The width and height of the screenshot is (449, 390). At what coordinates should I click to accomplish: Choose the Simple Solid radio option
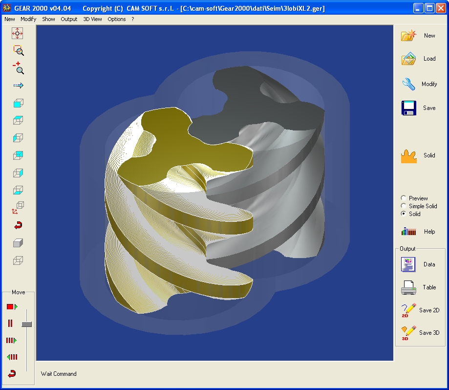tap(403, 206)
